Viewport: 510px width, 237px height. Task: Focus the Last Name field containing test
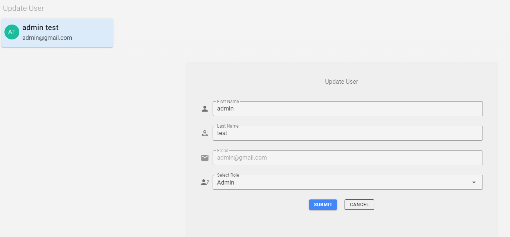pos(347,133)
